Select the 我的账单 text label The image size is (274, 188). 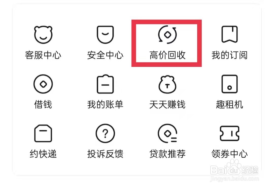click(105, 105)
